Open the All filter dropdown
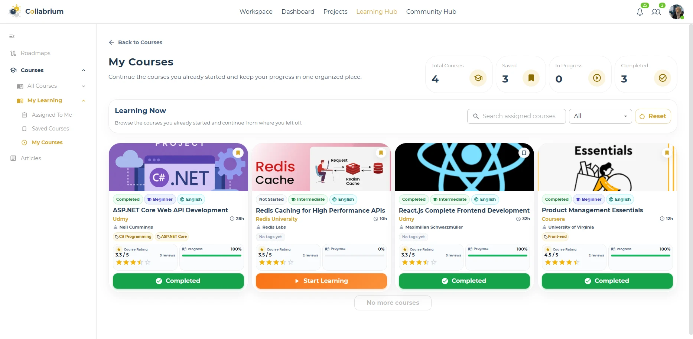Screen dimensions: 693x339 point(600,116)
